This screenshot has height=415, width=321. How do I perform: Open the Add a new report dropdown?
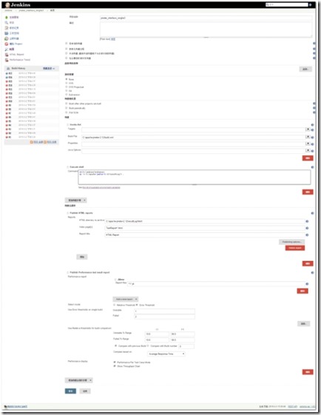click(126, 299)
